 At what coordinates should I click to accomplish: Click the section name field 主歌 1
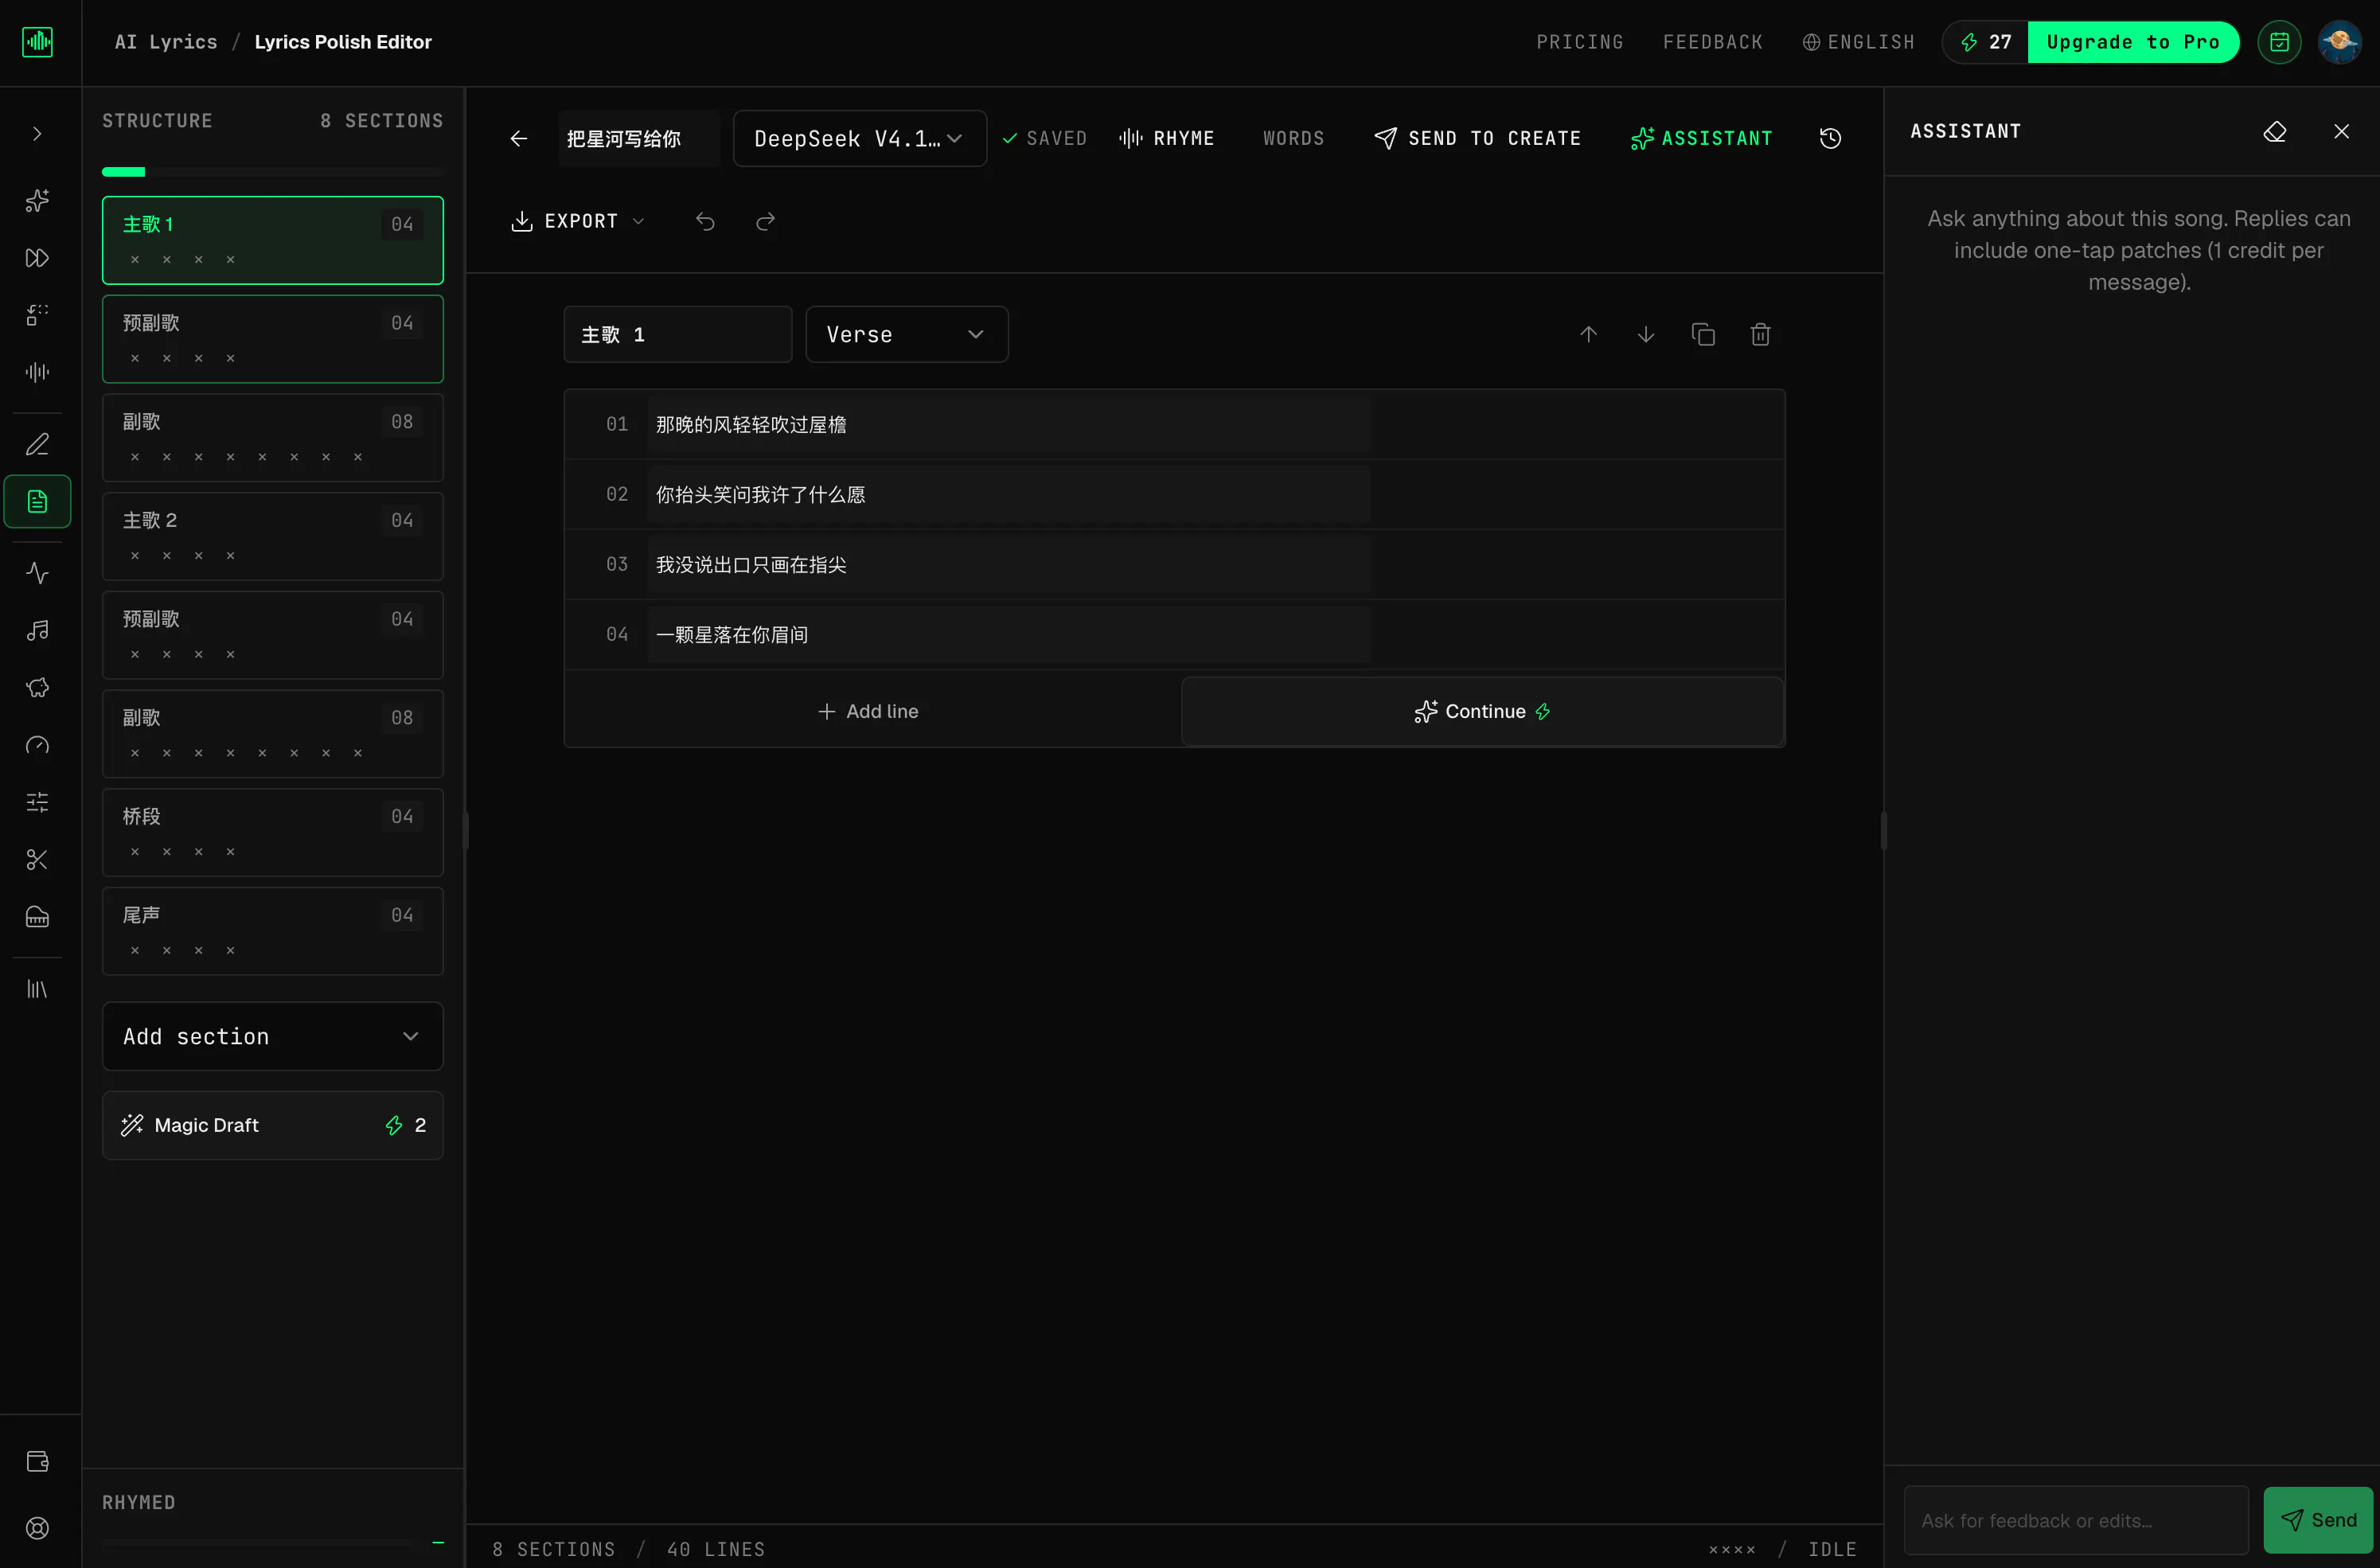click(x=678, y=334)
